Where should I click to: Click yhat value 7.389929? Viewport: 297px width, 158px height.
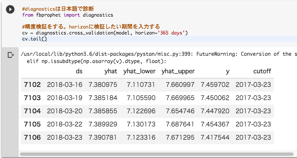click(103, 124)
